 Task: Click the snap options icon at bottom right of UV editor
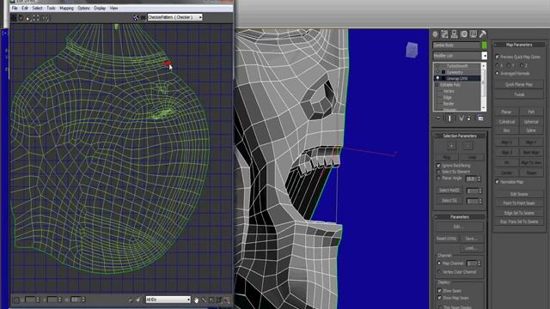click(x=227, y=300)
